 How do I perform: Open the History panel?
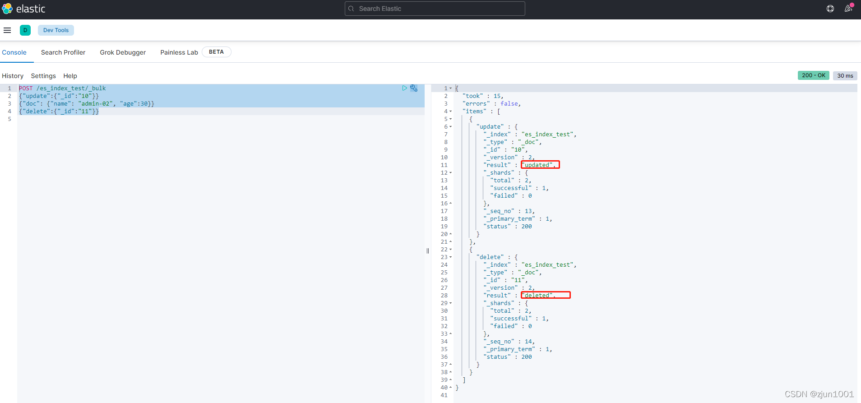pos(13,76)
